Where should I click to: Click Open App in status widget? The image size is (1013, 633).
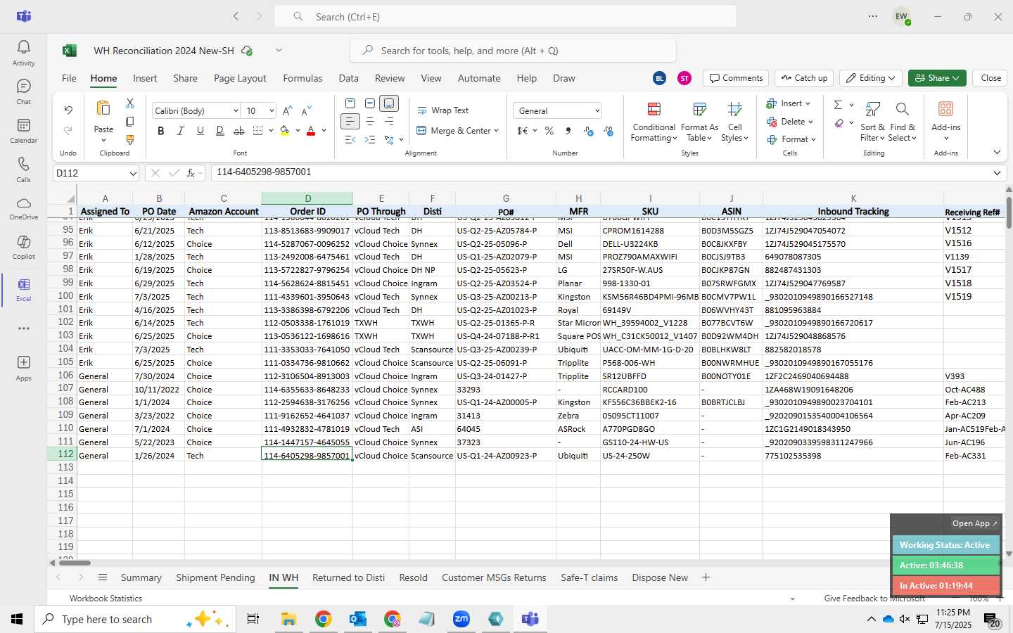[x=975, y=523]
